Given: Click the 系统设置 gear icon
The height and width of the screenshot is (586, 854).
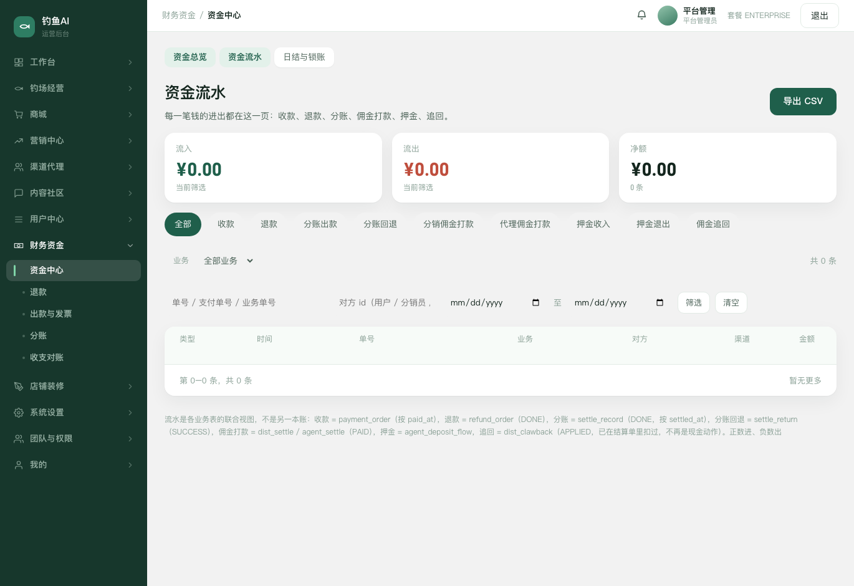Looking at the screenshot, I should (x=19, y=413).
